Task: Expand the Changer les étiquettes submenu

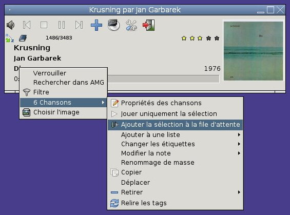Action: click(175, 144)
